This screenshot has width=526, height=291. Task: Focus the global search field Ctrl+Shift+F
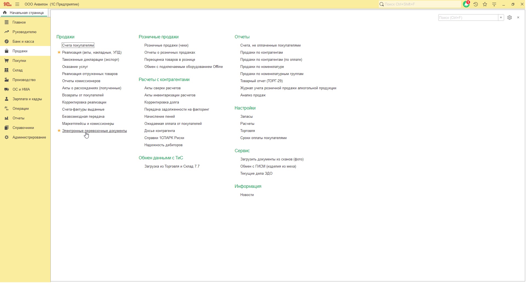click(422, 4)
